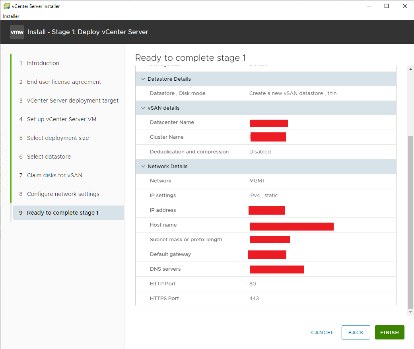Click vCenter Server Installer title bar icon
Image resolution: width=414 pixels, height=349 pixels.
pyautogui.click(x=7, y=6)
